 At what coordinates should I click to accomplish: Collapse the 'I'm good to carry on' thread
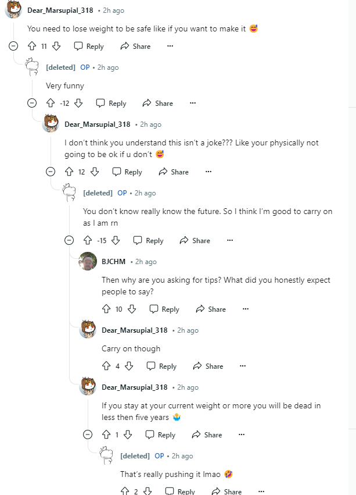(69, 241)
